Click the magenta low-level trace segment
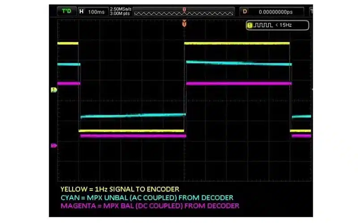This screenshot has height=223, width=358. tap(133, 136)
